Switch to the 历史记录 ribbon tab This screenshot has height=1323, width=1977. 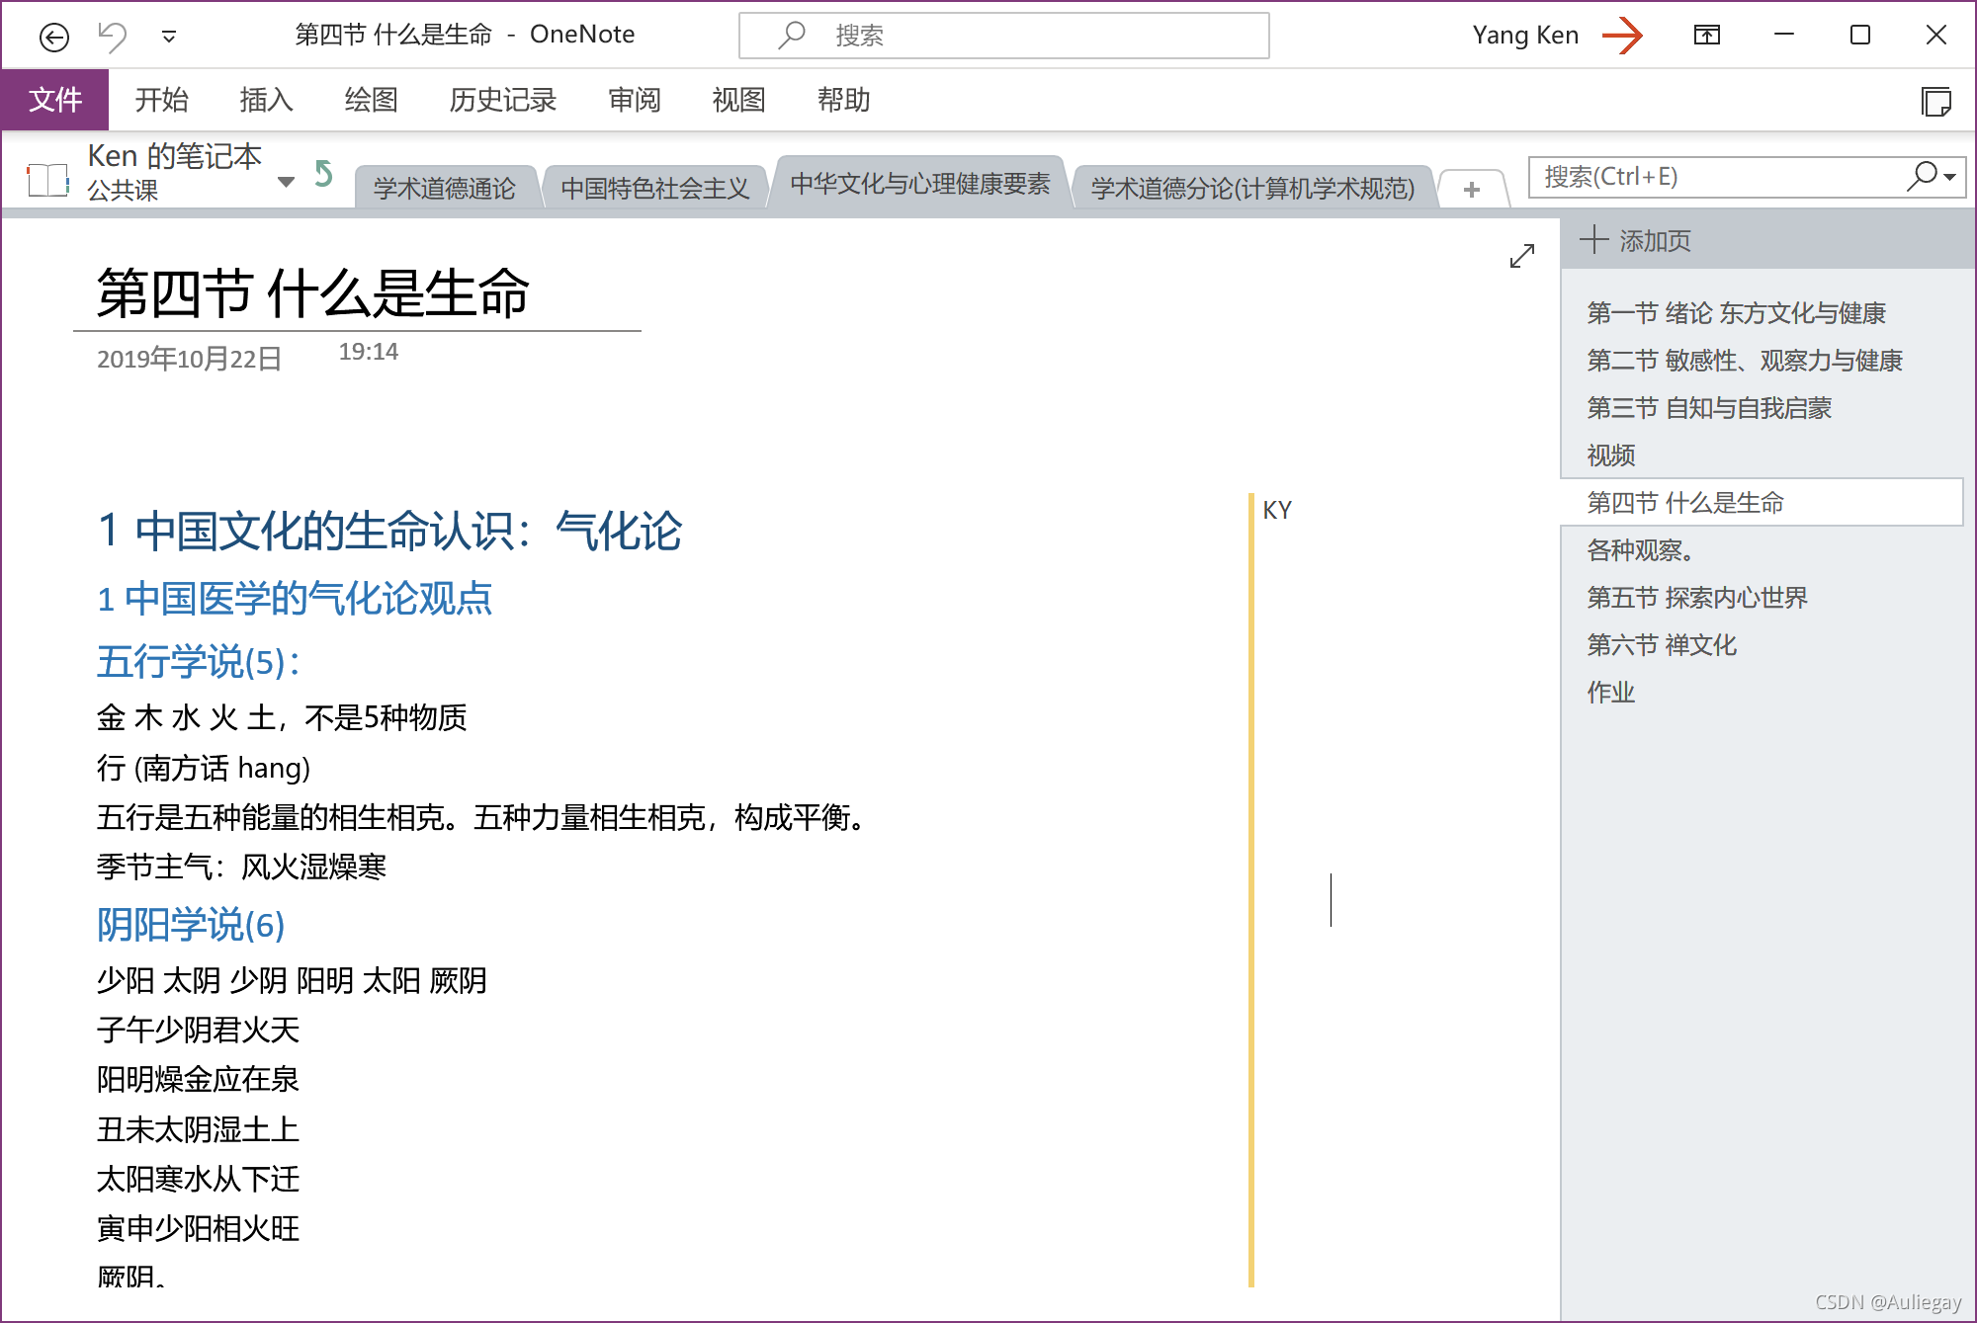[x=502, y=99]
